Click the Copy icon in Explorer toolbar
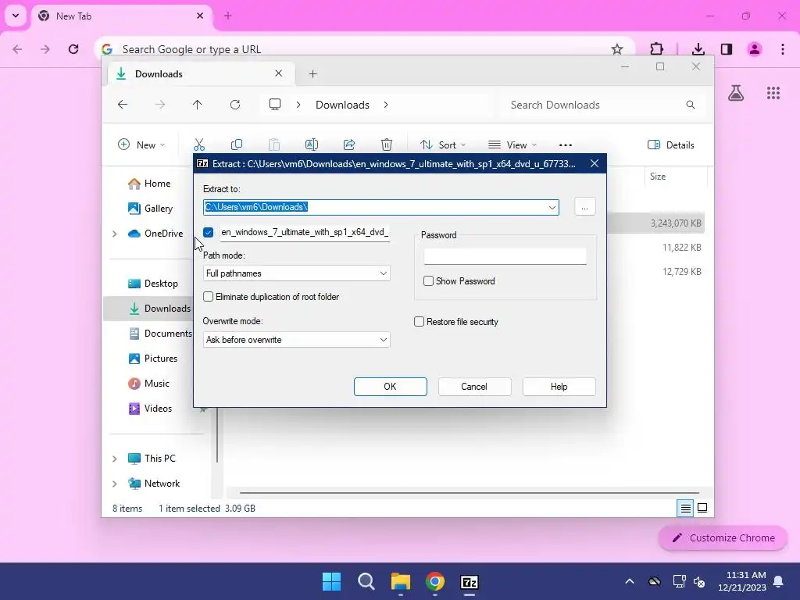800x600 pixels. point(237,145)
